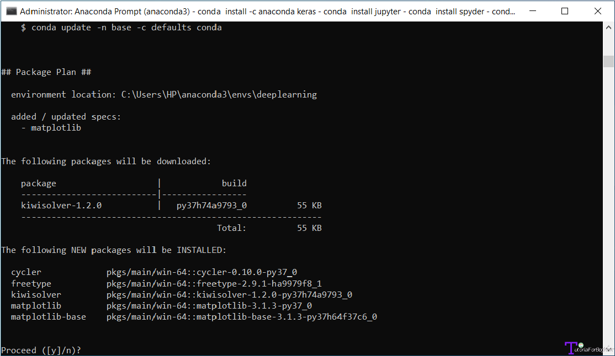Click the '- matplotlib' spec entry
This screenshot has width=615, height=356.
click(51, 128)
